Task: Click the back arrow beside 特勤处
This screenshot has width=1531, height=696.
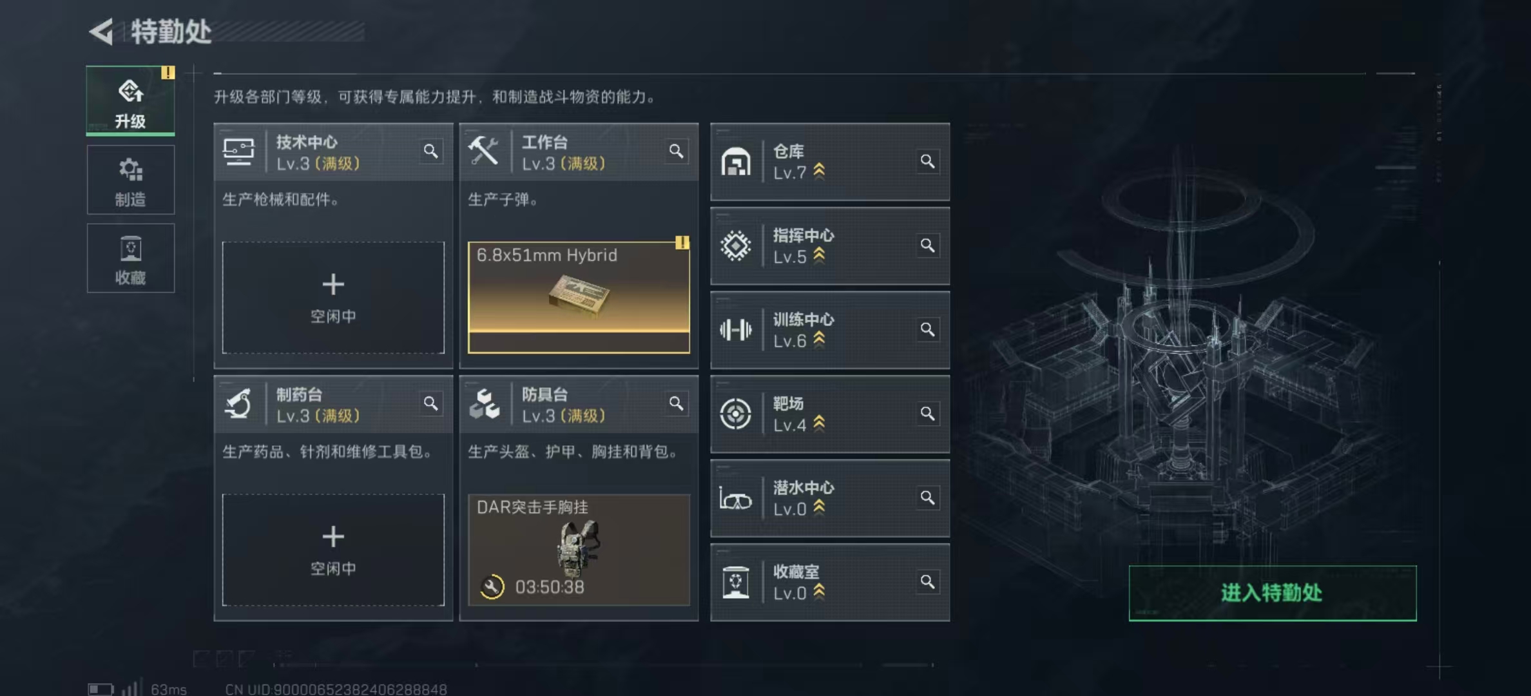Action: 101,31
